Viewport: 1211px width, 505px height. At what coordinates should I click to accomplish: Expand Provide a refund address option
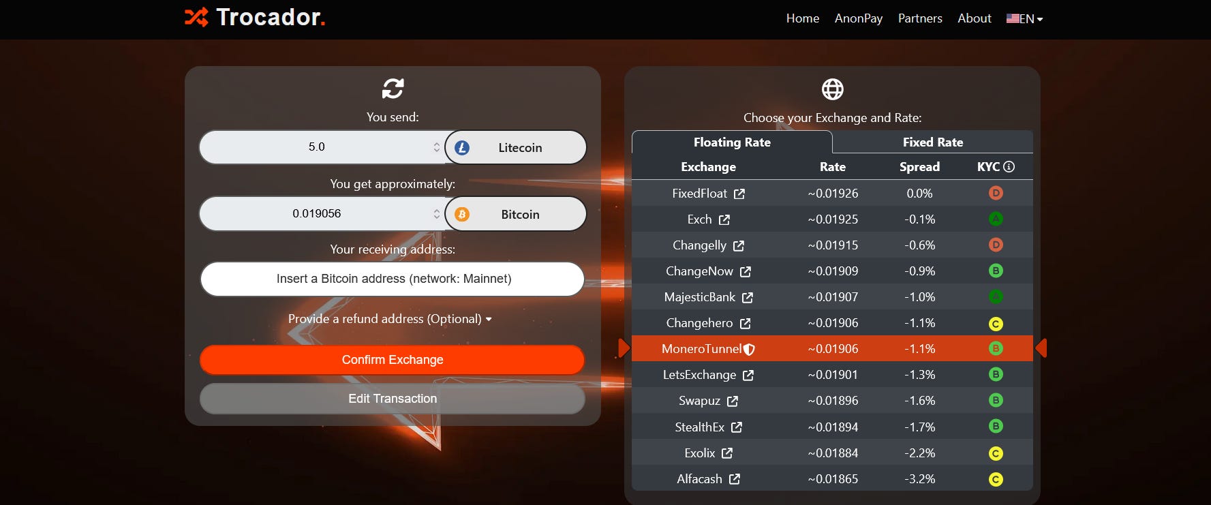[390, 319]
